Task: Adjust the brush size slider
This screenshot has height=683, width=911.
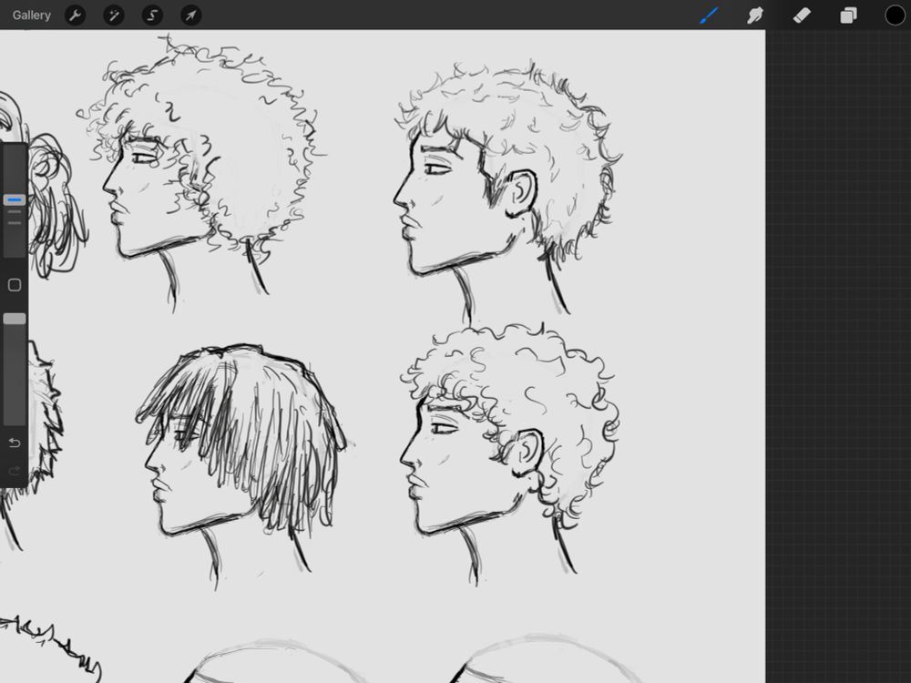Action: pos(15,200)
